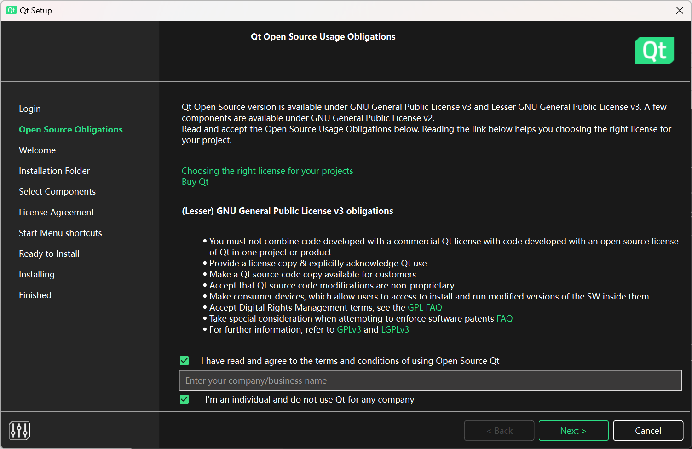Click the Next button
Viewport: 692px width, 449px height.
click(573, 431)
